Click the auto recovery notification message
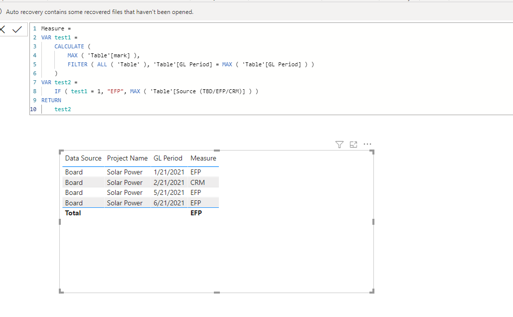 click(x=100, y=12)
